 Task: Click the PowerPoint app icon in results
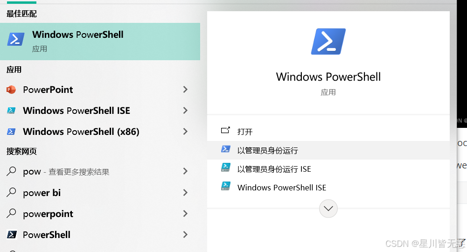click(11, 89)
